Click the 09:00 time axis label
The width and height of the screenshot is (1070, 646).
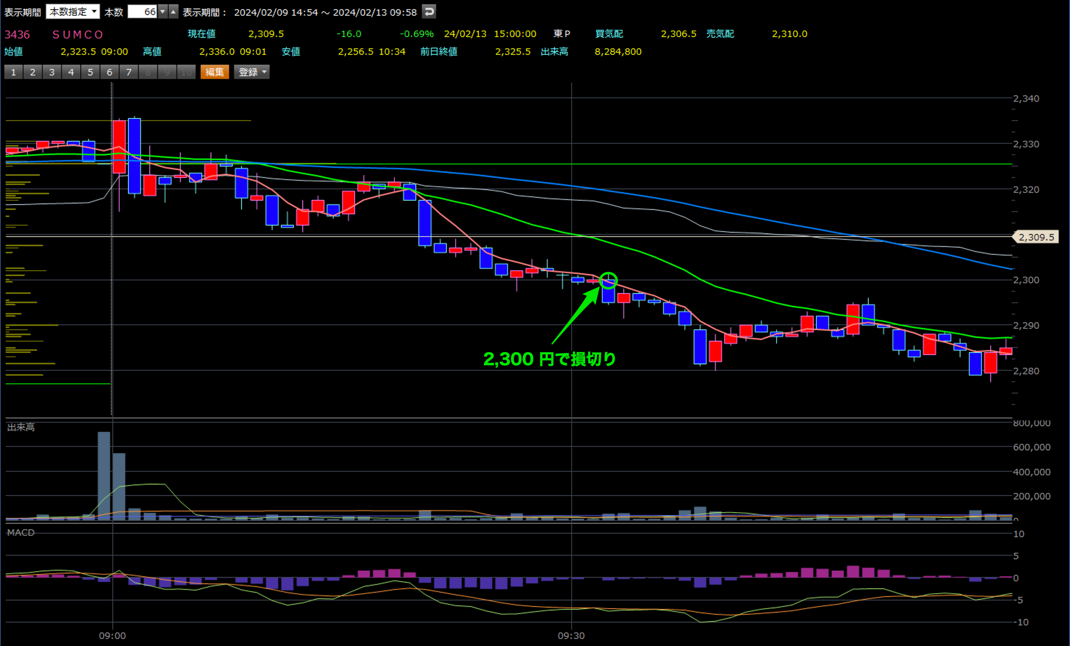pos(112,636)
